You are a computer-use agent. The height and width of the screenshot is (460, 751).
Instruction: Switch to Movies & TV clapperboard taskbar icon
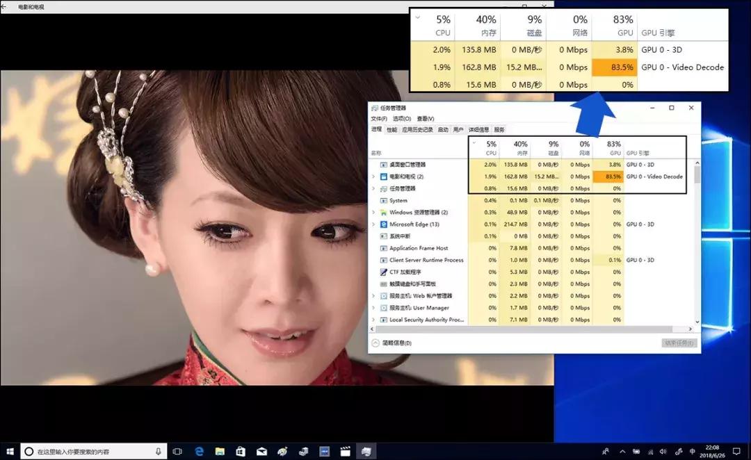346,452
